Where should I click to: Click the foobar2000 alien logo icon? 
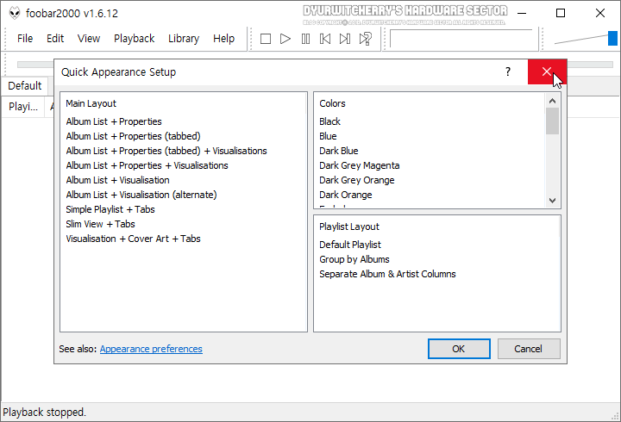[15, 13]
